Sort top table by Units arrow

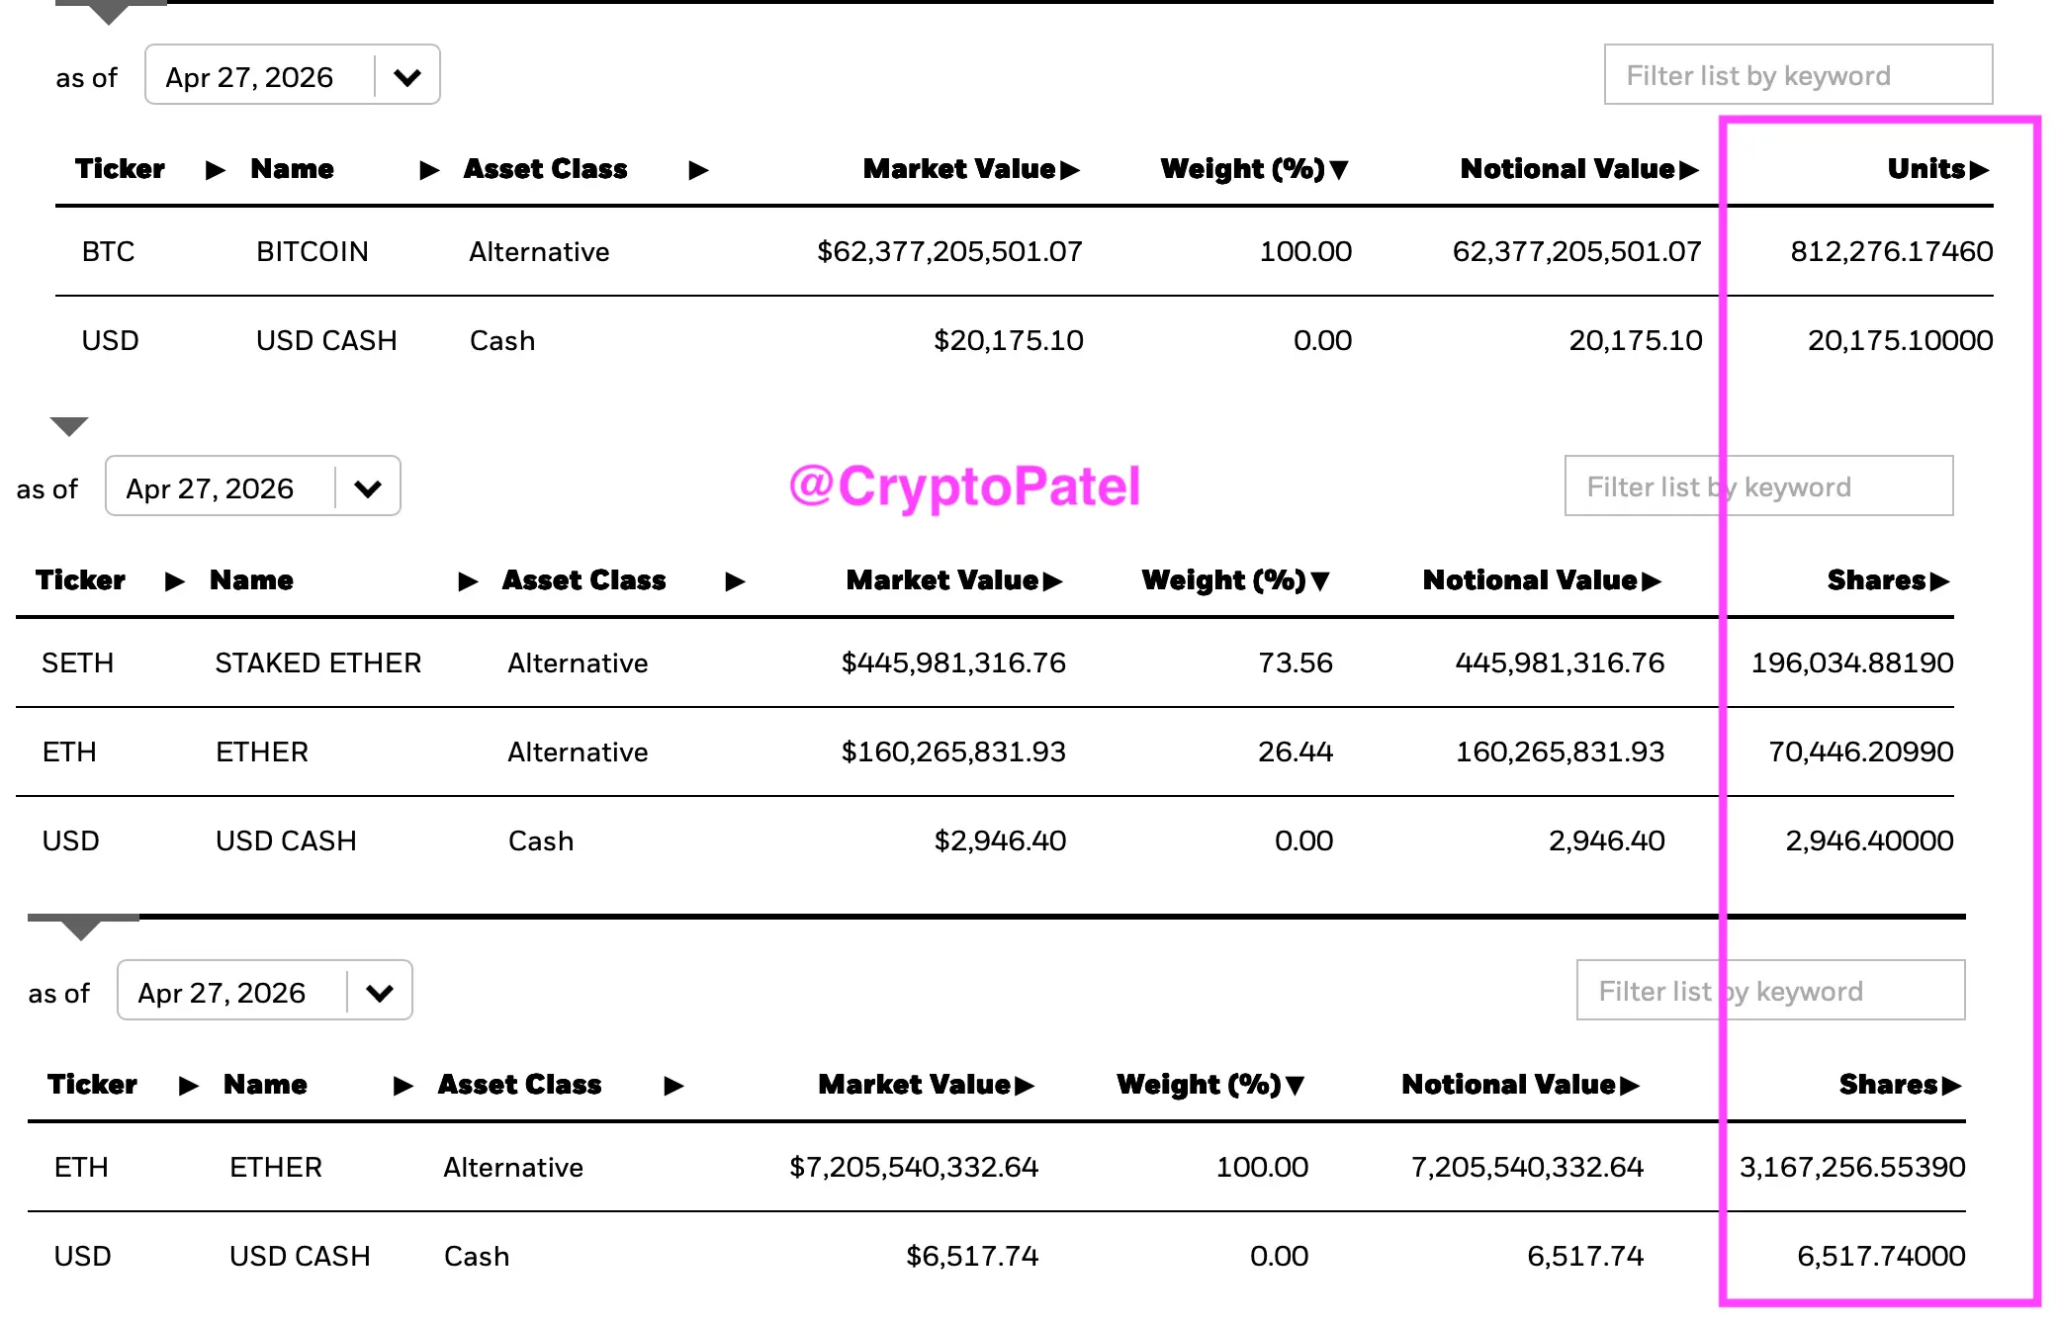coord(1979,170)
